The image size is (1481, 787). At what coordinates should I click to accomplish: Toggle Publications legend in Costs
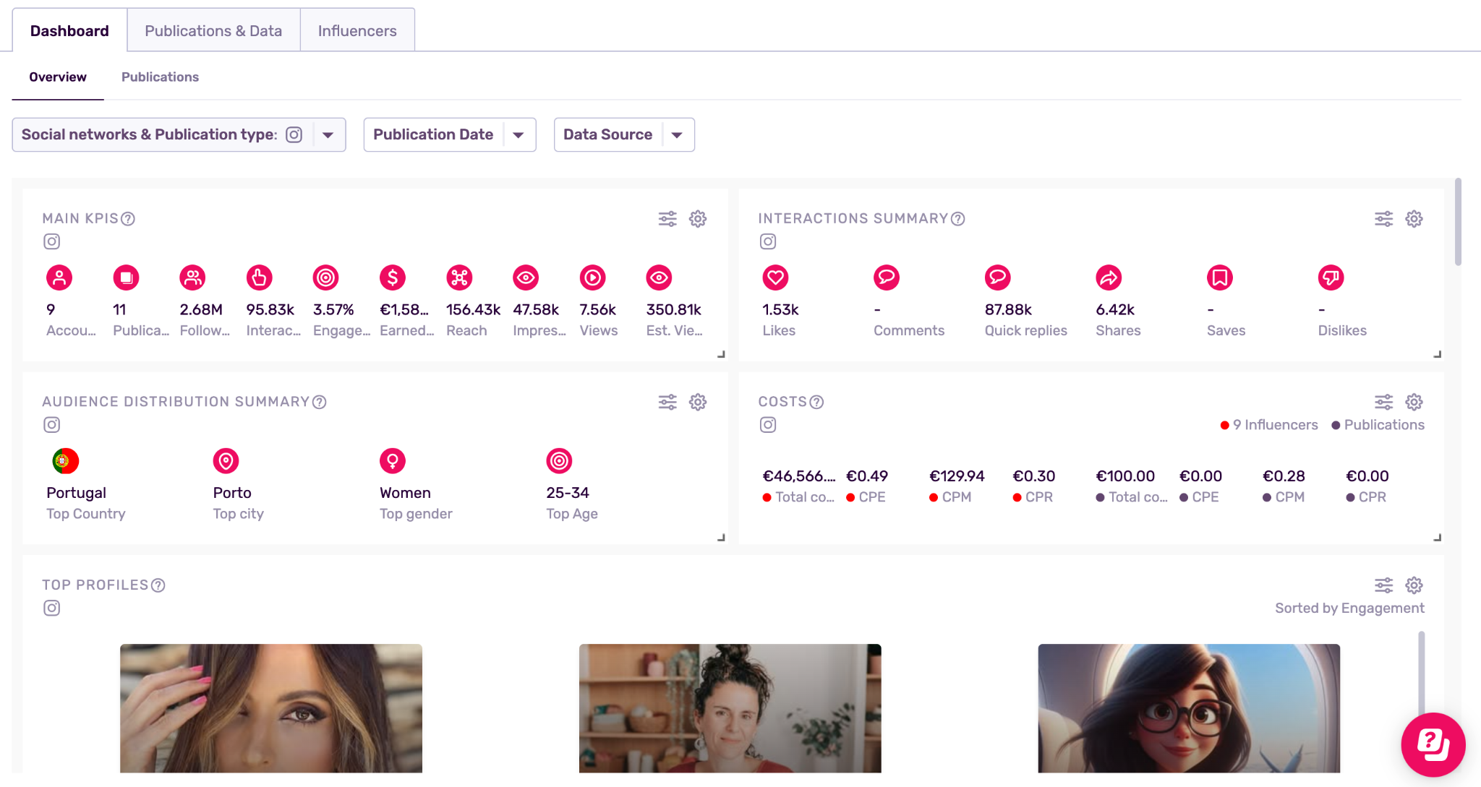pyautogui.click(x=1378, y=425)
